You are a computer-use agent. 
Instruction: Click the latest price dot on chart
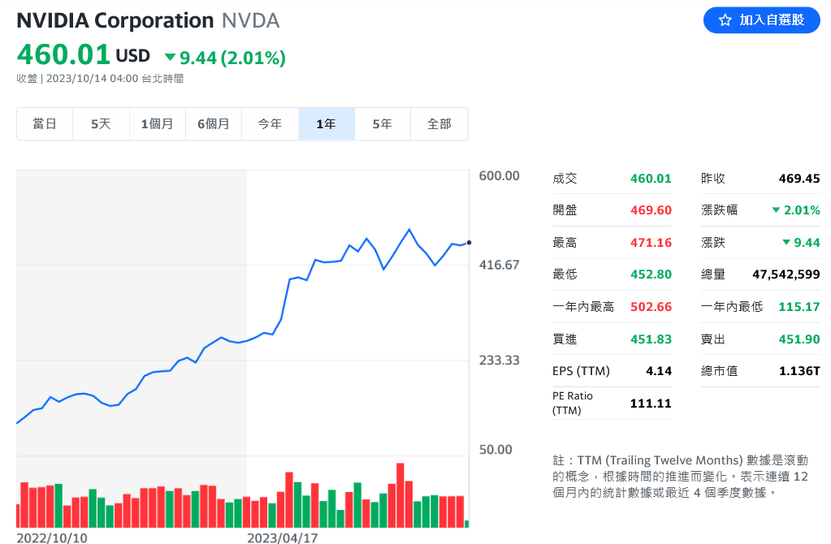point(469,243)
